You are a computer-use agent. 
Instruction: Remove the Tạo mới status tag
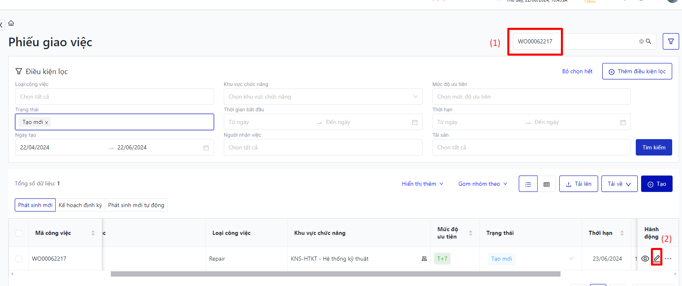coord(47,122)
